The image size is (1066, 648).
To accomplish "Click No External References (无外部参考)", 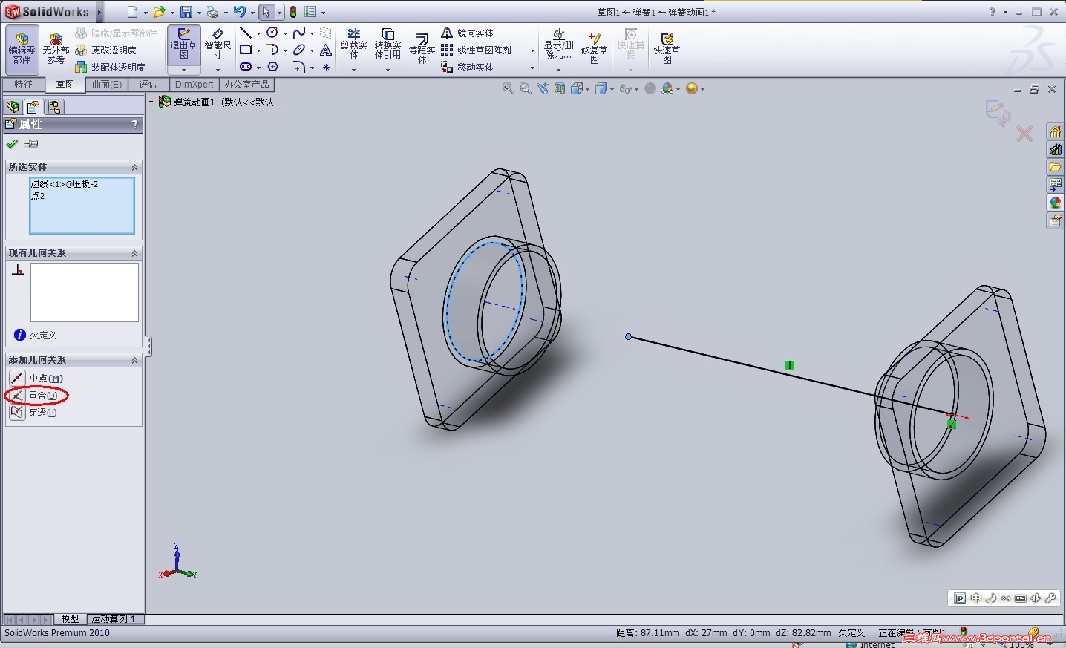I will point(56,48).
